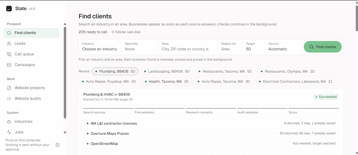Click the Target field showing 50

(254, 47)
